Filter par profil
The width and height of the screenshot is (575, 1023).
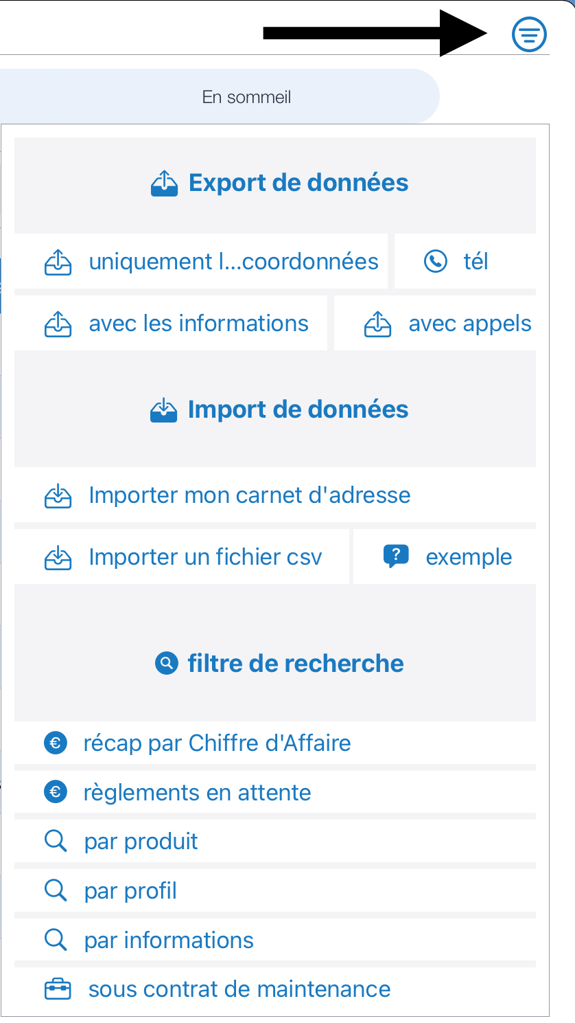tap(130, 891)
